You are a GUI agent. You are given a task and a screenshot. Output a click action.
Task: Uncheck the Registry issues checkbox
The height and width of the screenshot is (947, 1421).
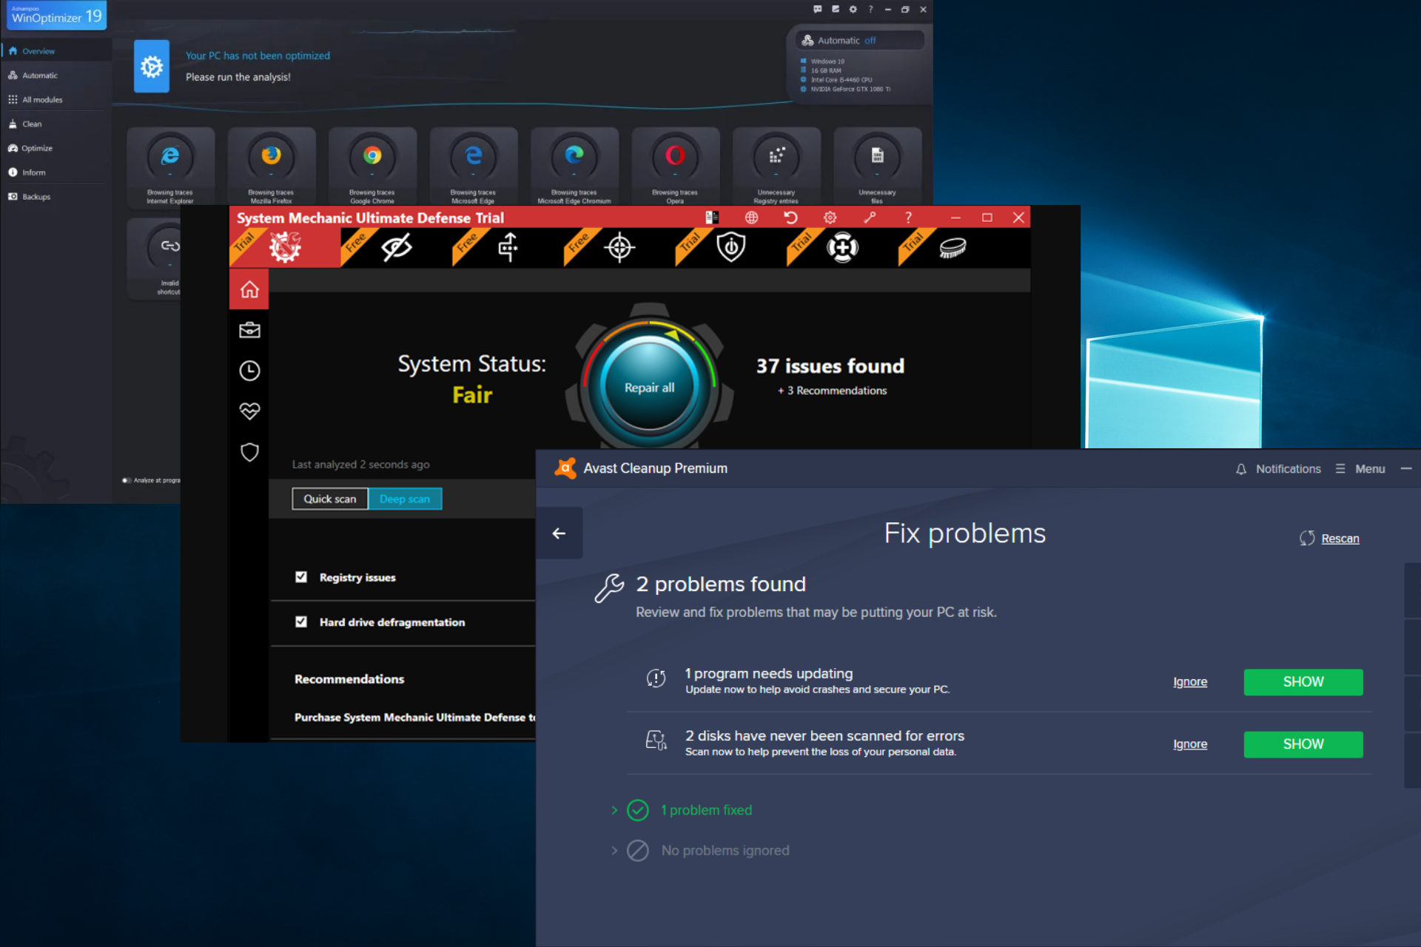pyautogui.click(x=301, y=577)
